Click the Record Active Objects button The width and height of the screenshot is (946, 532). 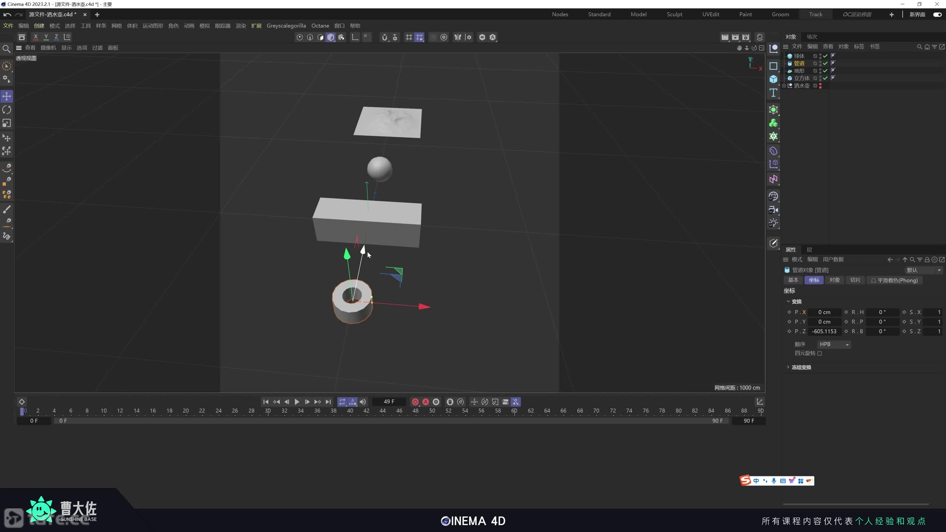click(x=415, y=402)
